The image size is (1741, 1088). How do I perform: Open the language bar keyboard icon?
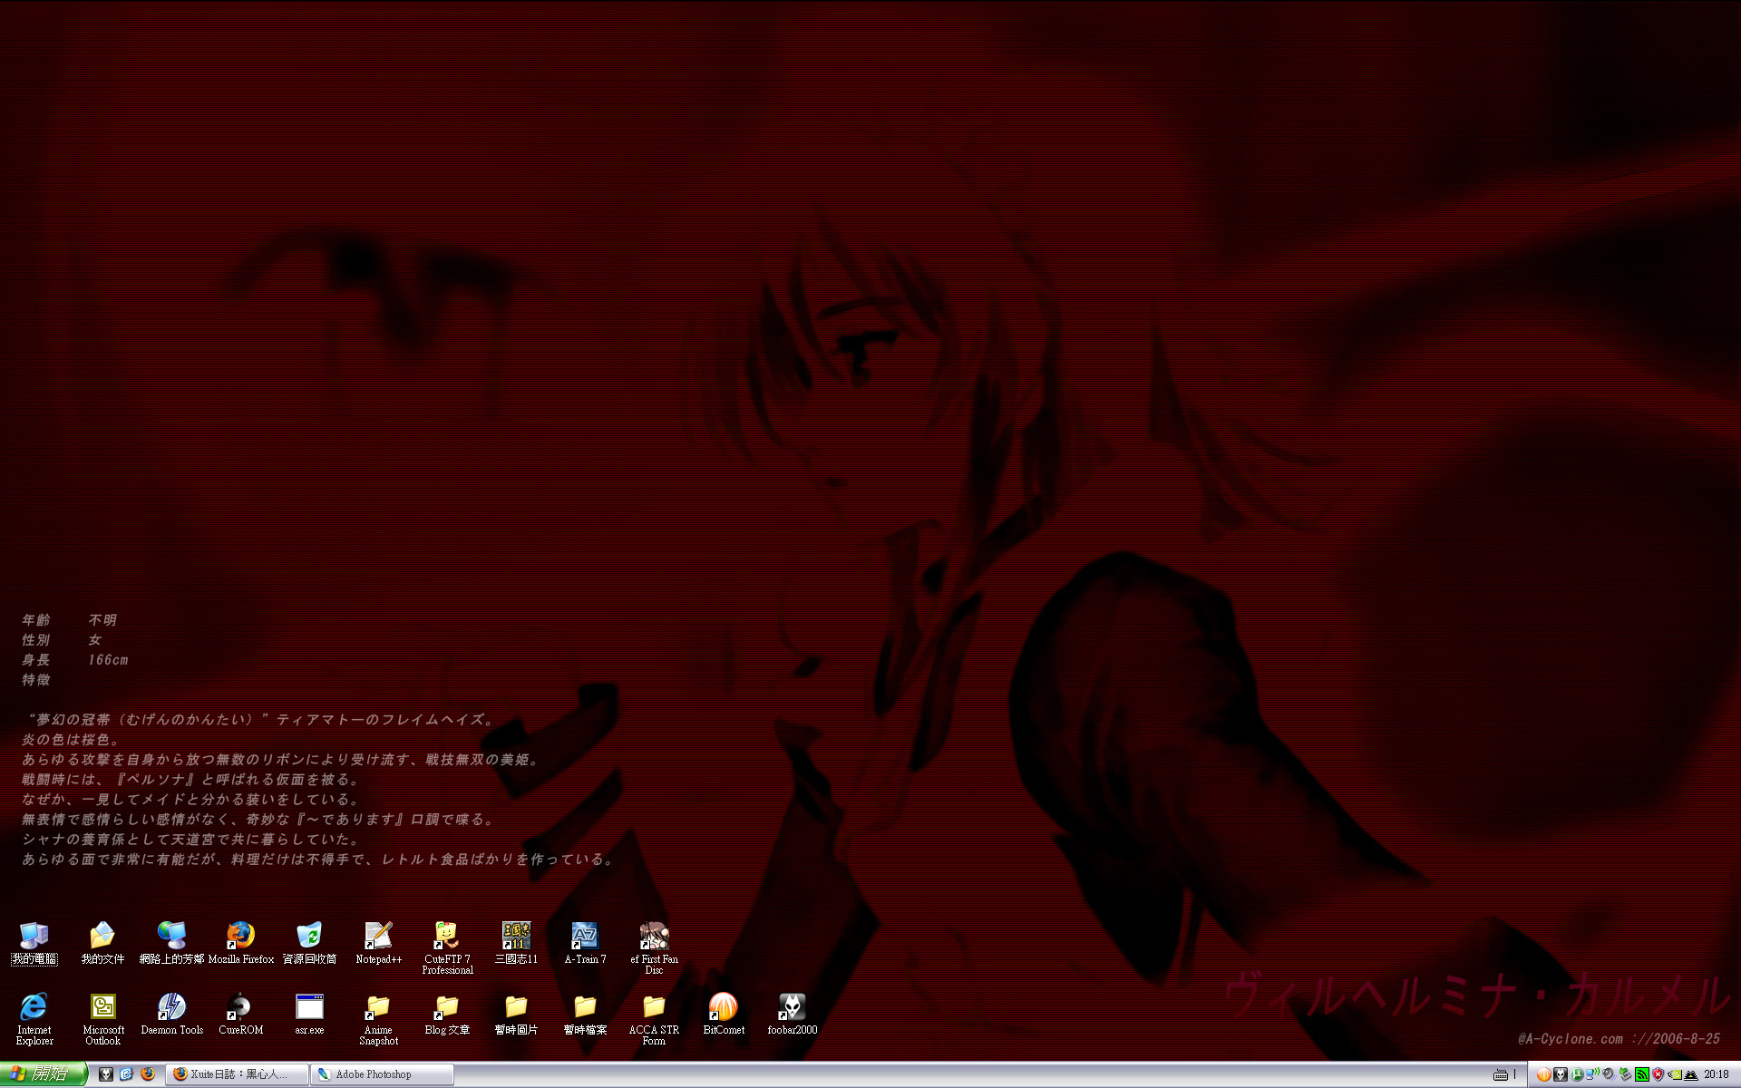click(x=1501, y=1075)
